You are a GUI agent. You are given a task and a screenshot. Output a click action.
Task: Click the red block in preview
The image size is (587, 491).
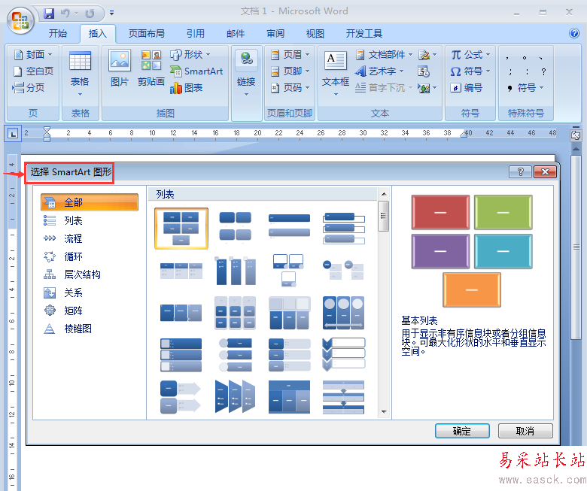440,212
